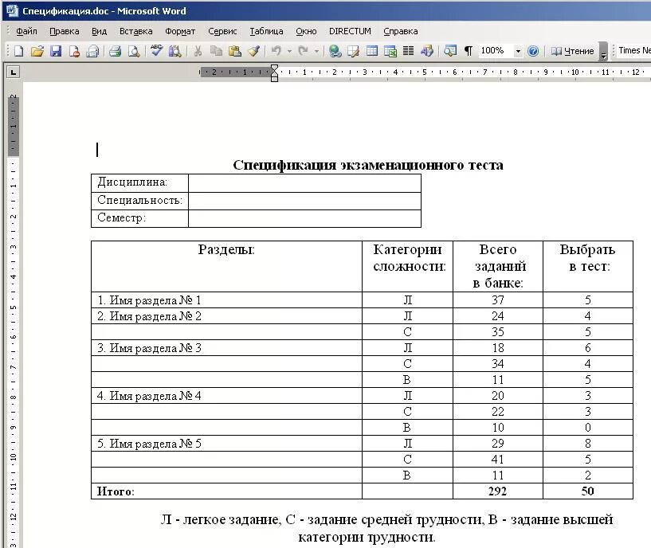Create a new blank document
This screenshot has width=651, height=548.
pyautogui.click(x=18, y=51)
